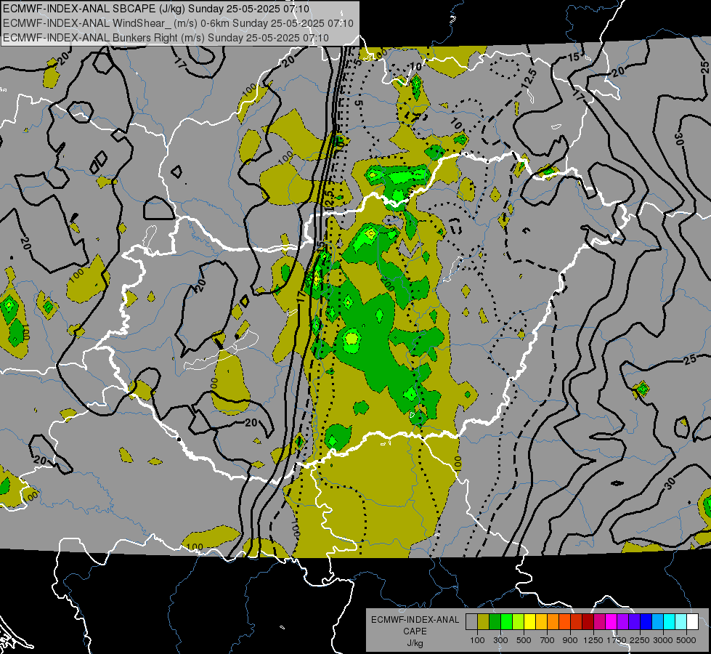Click the violet-indigo legend swatch left of 2250
Viewport: 711px width, 654px height.
[x=634, y=622]
